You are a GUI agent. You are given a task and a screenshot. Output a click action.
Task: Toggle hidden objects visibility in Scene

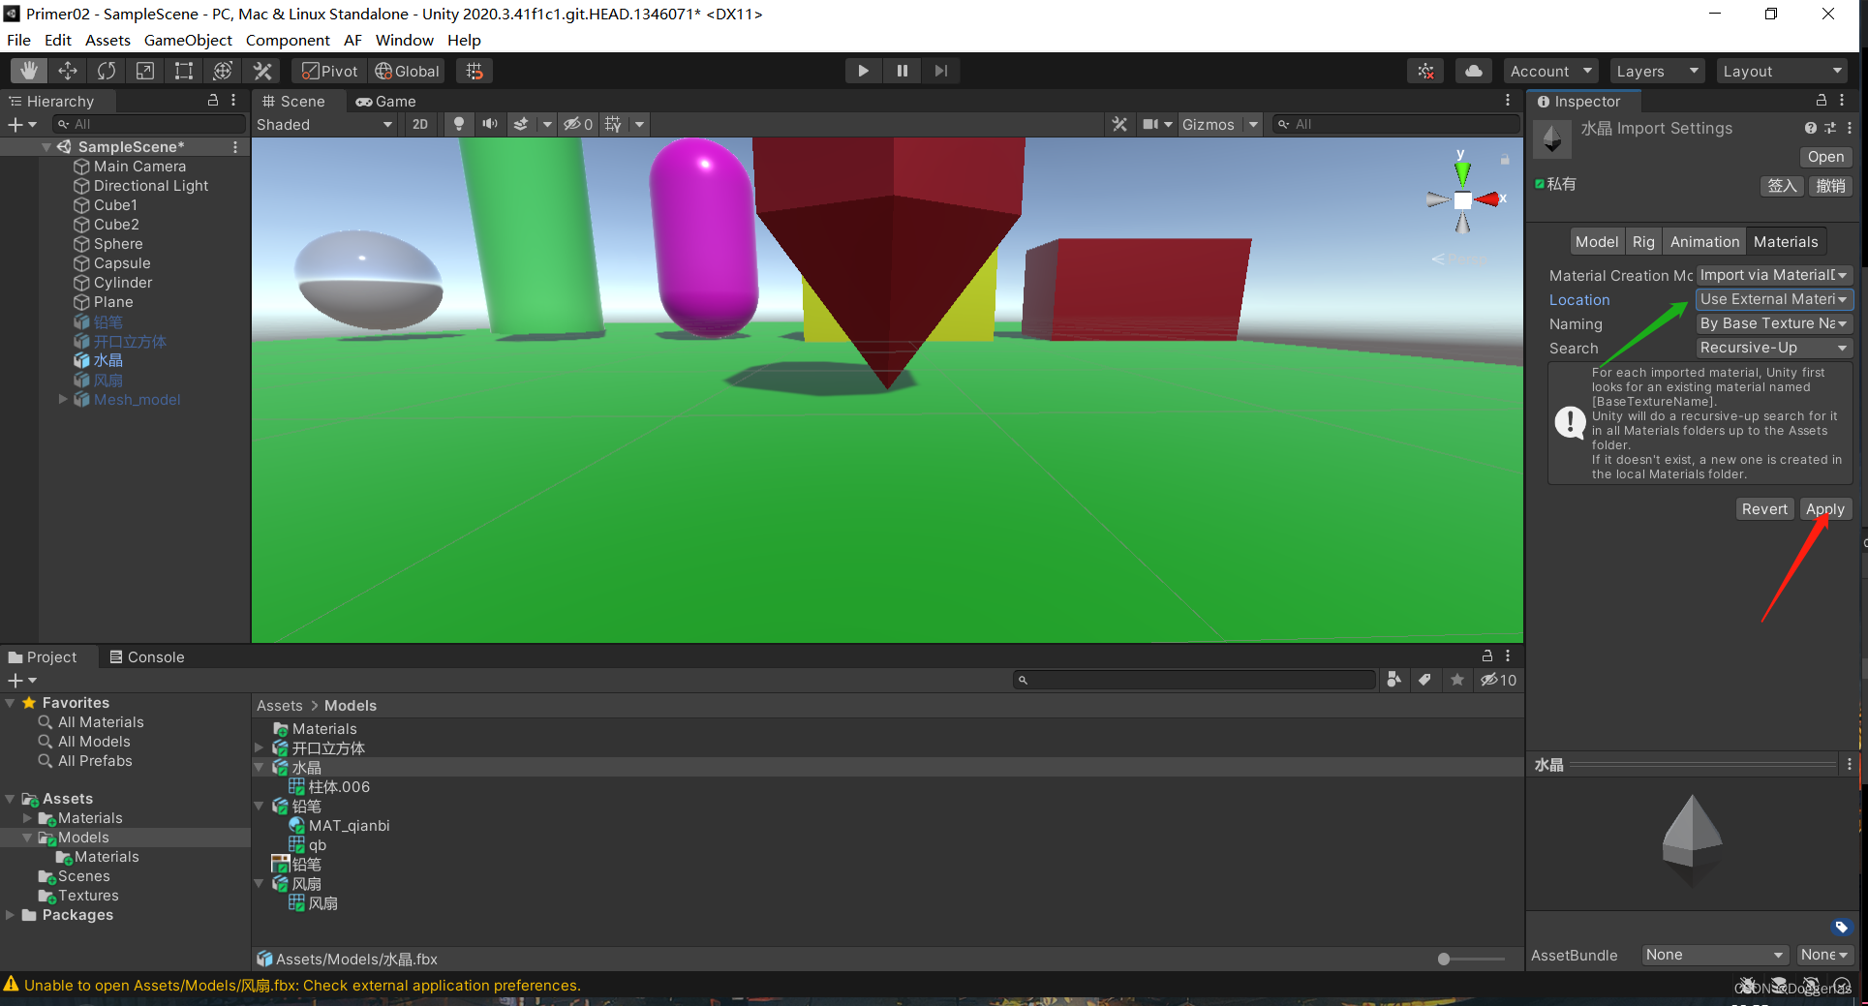(x=578, y=124)
